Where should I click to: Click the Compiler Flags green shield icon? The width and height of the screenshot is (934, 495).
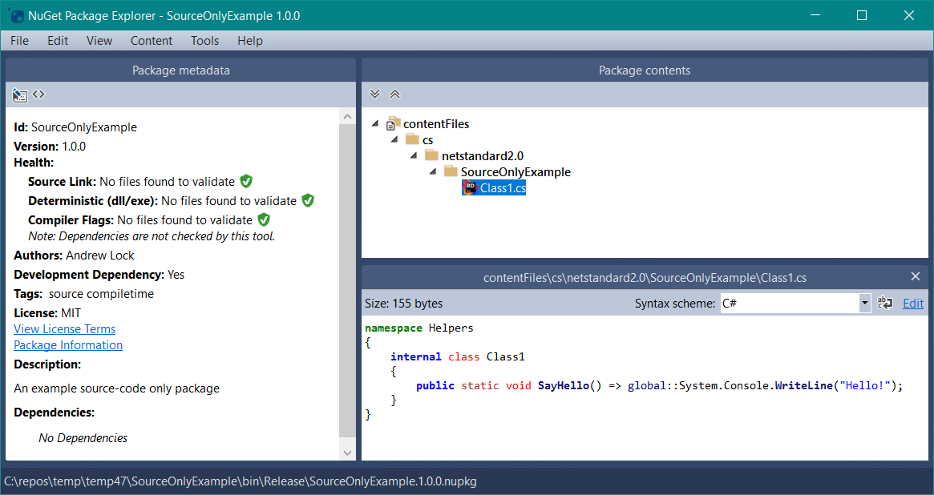coord(264,219)
